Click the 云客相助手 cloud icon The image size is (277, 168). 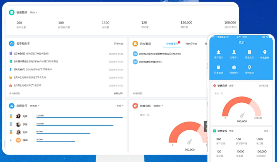click(x=11, y=43)
